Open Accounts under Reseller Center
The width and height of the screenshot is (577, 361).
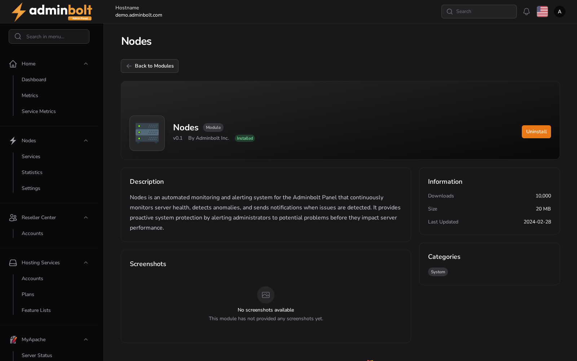pos(32,234)
